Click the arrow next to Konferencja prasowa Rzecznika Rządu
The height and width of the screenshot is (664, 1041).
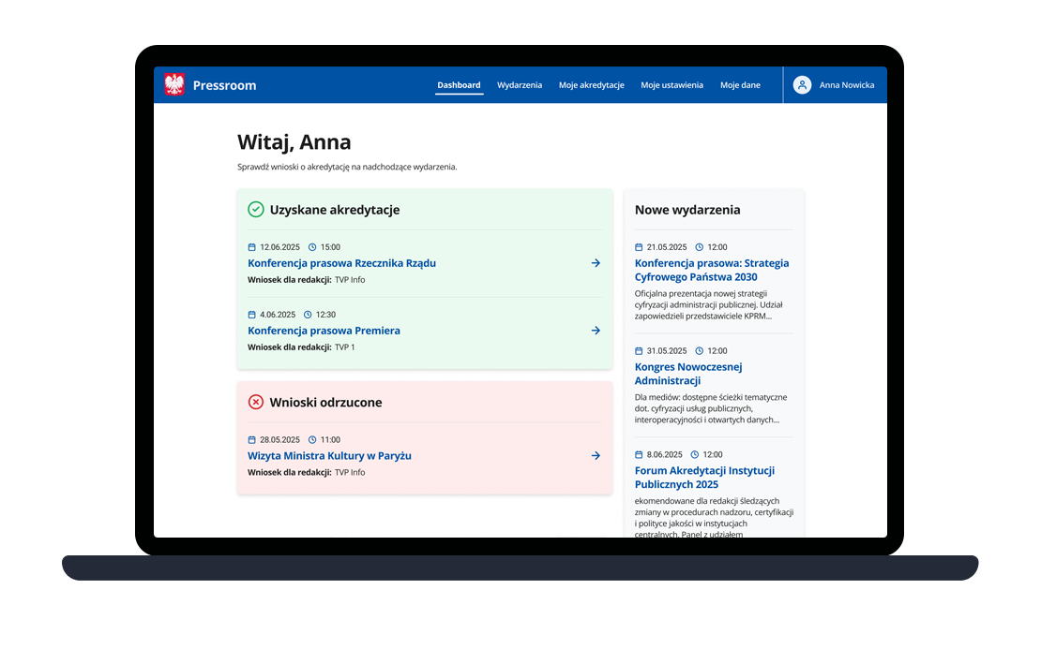pyautogui.click(x=596, y=263)
